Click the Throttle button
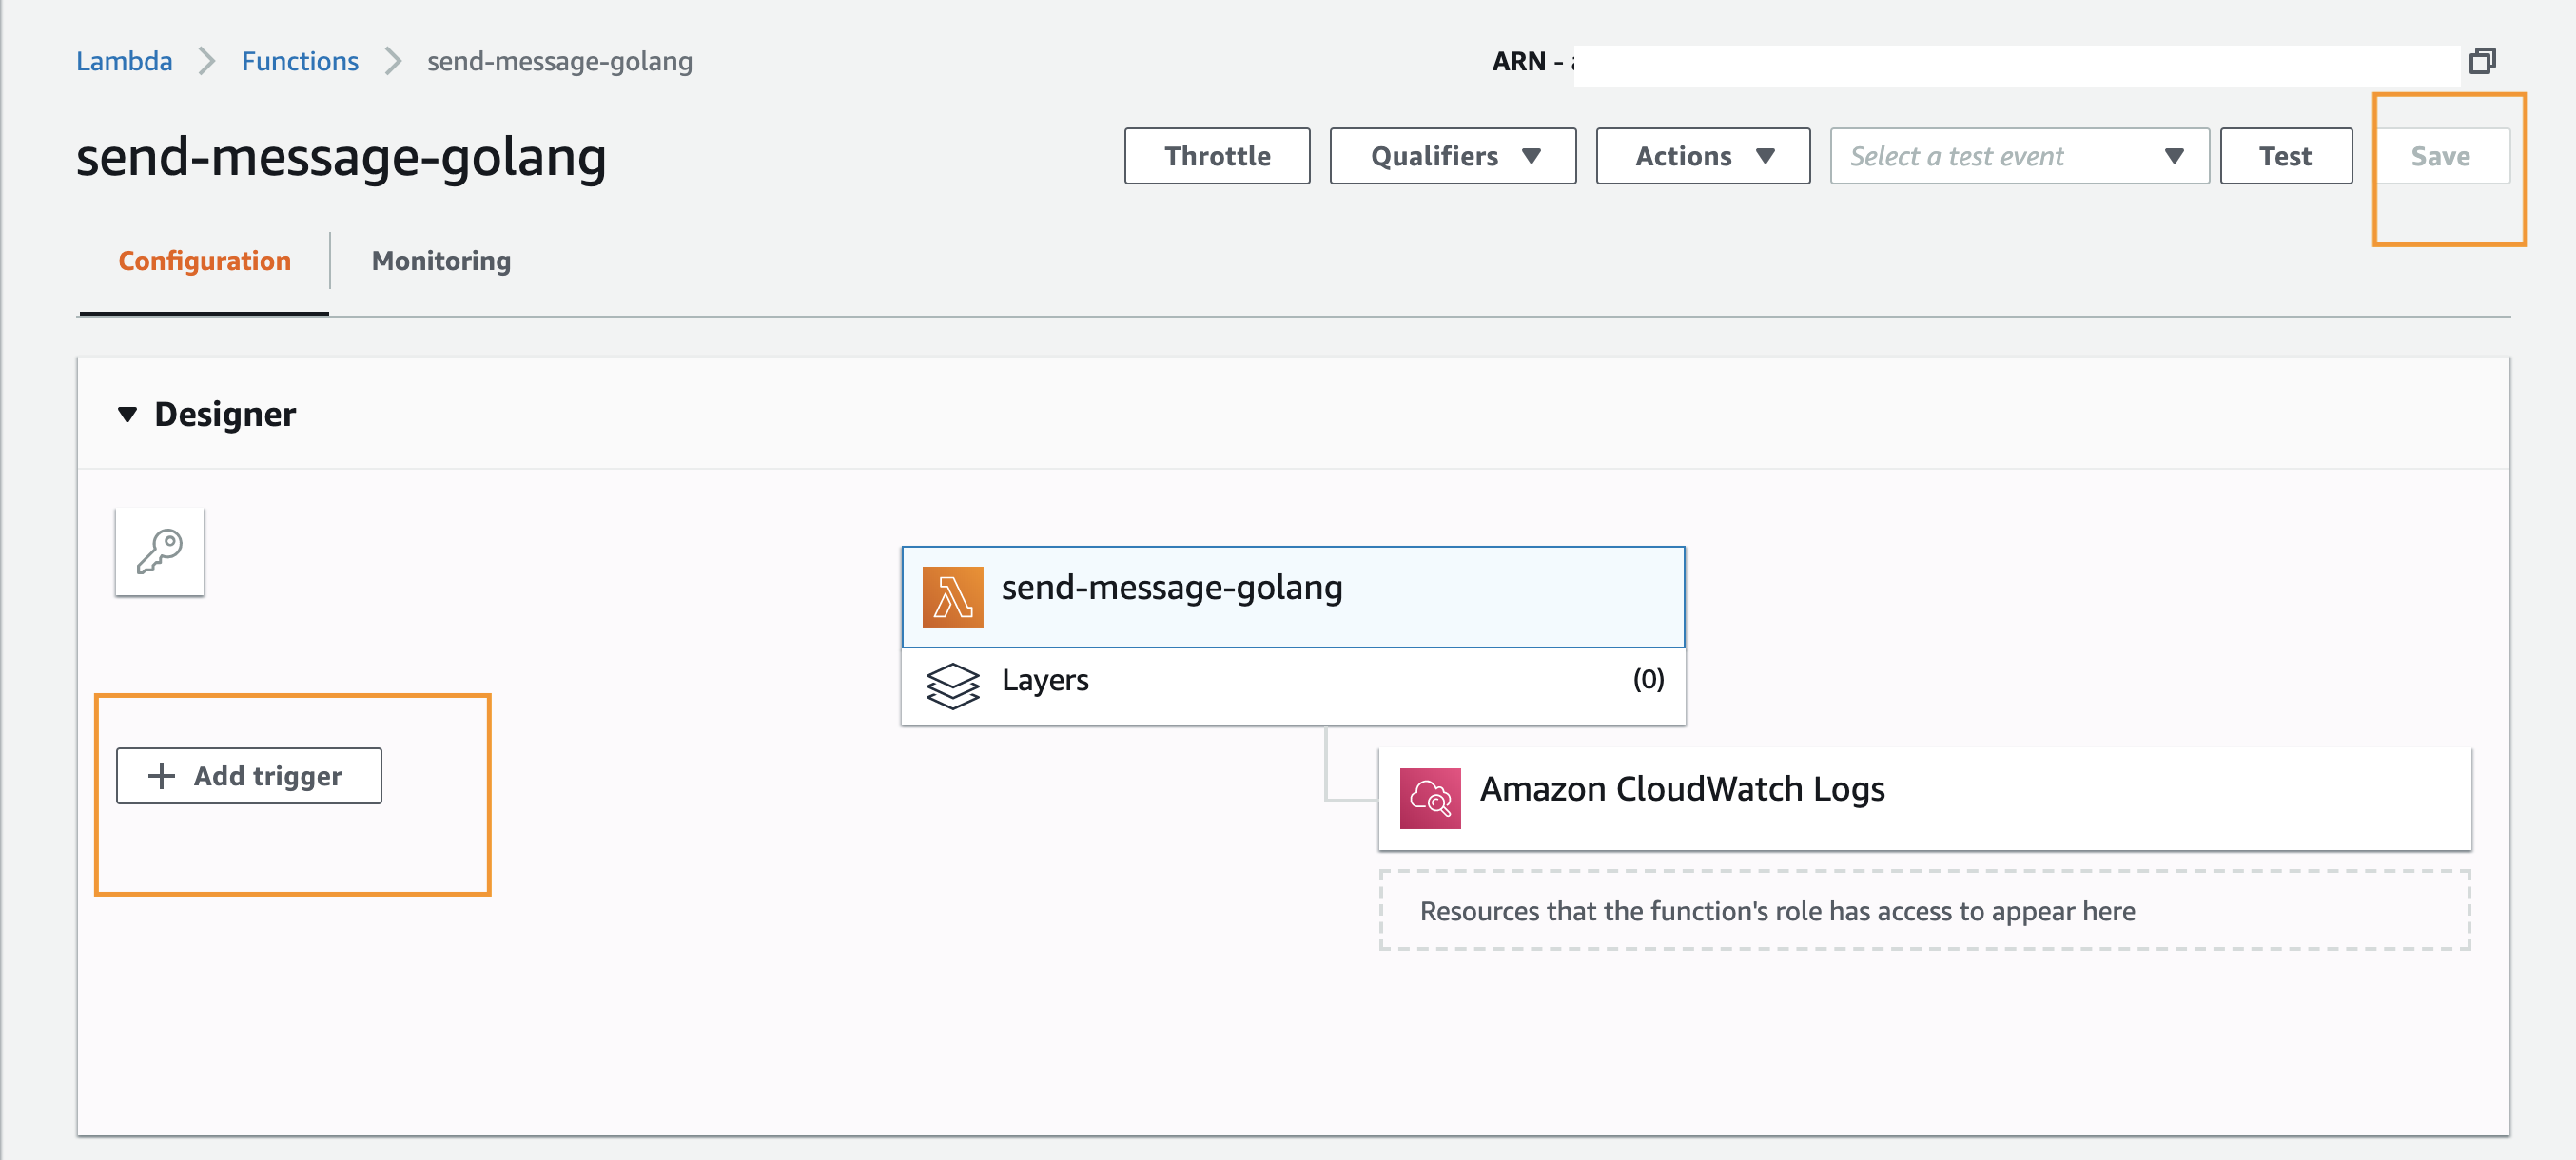 tap(1217, 156)
